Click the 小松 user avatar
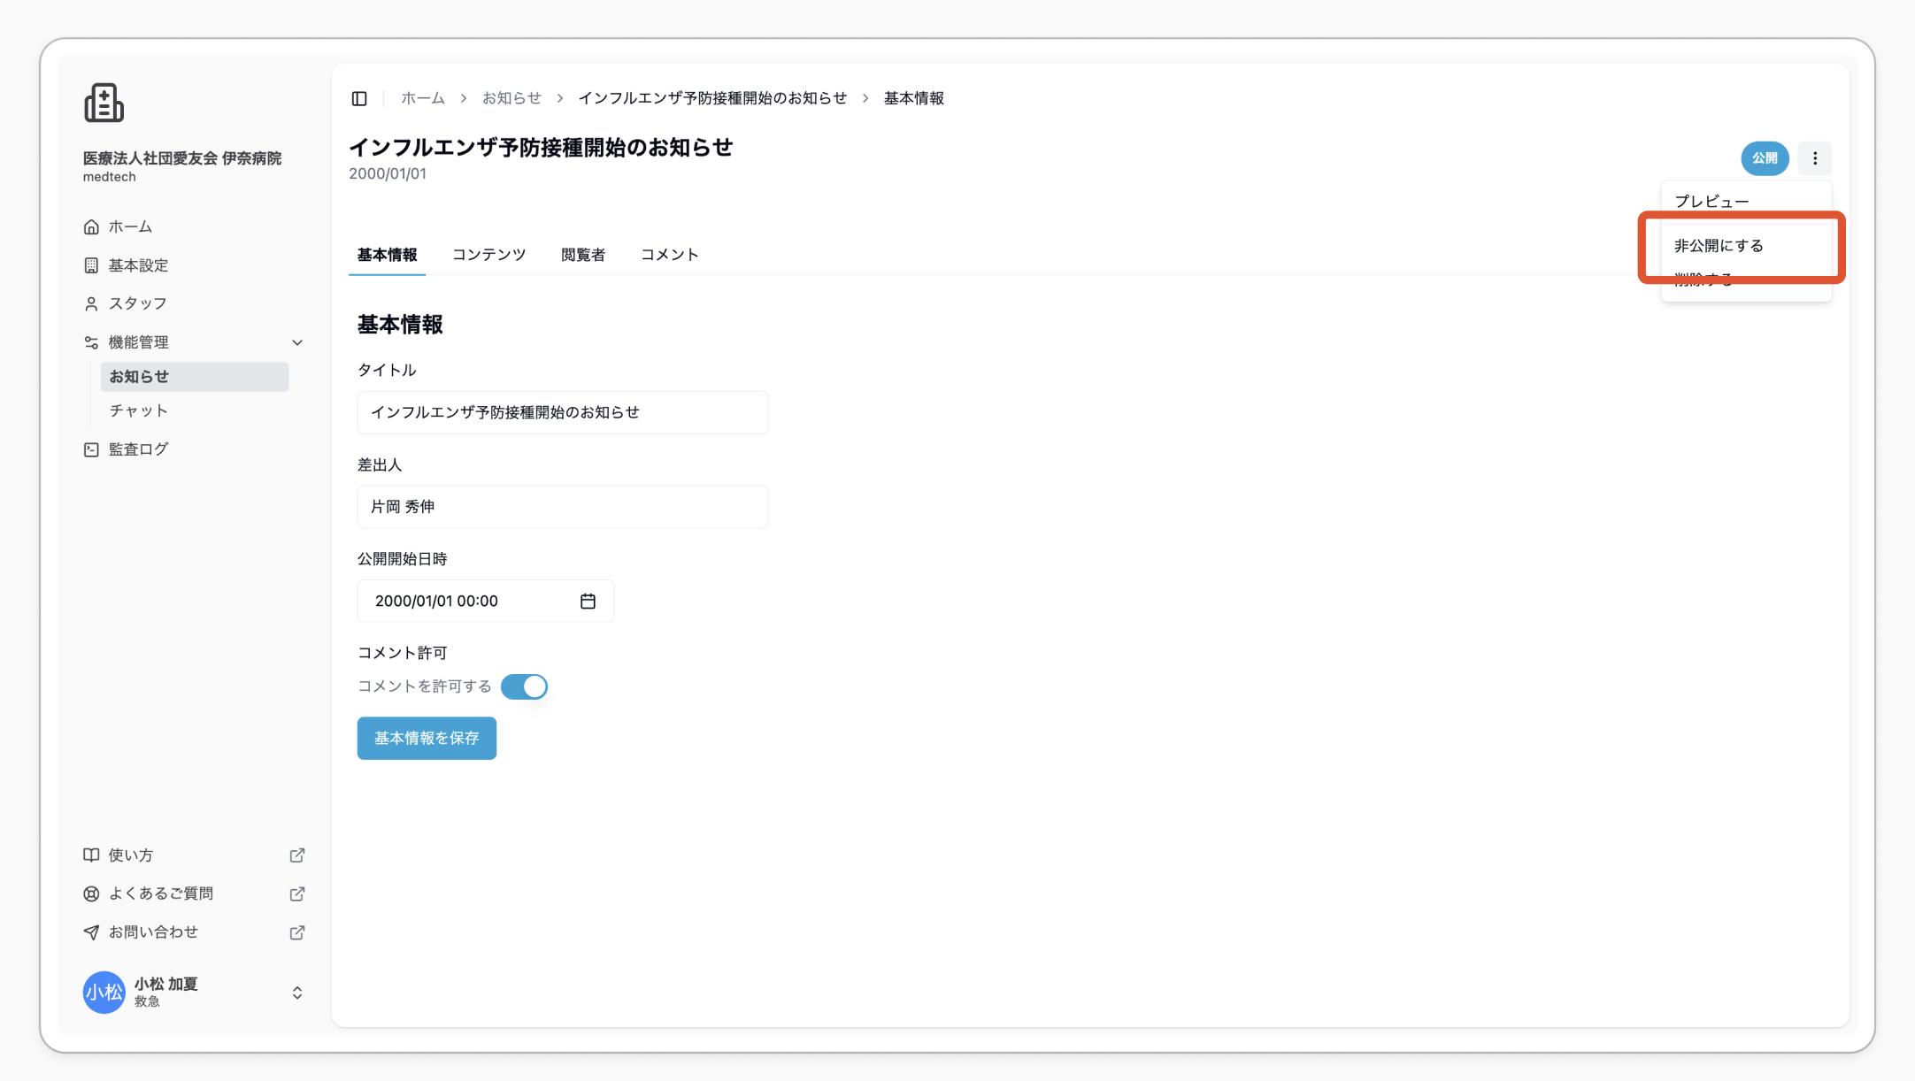 (x=104, y=993)
